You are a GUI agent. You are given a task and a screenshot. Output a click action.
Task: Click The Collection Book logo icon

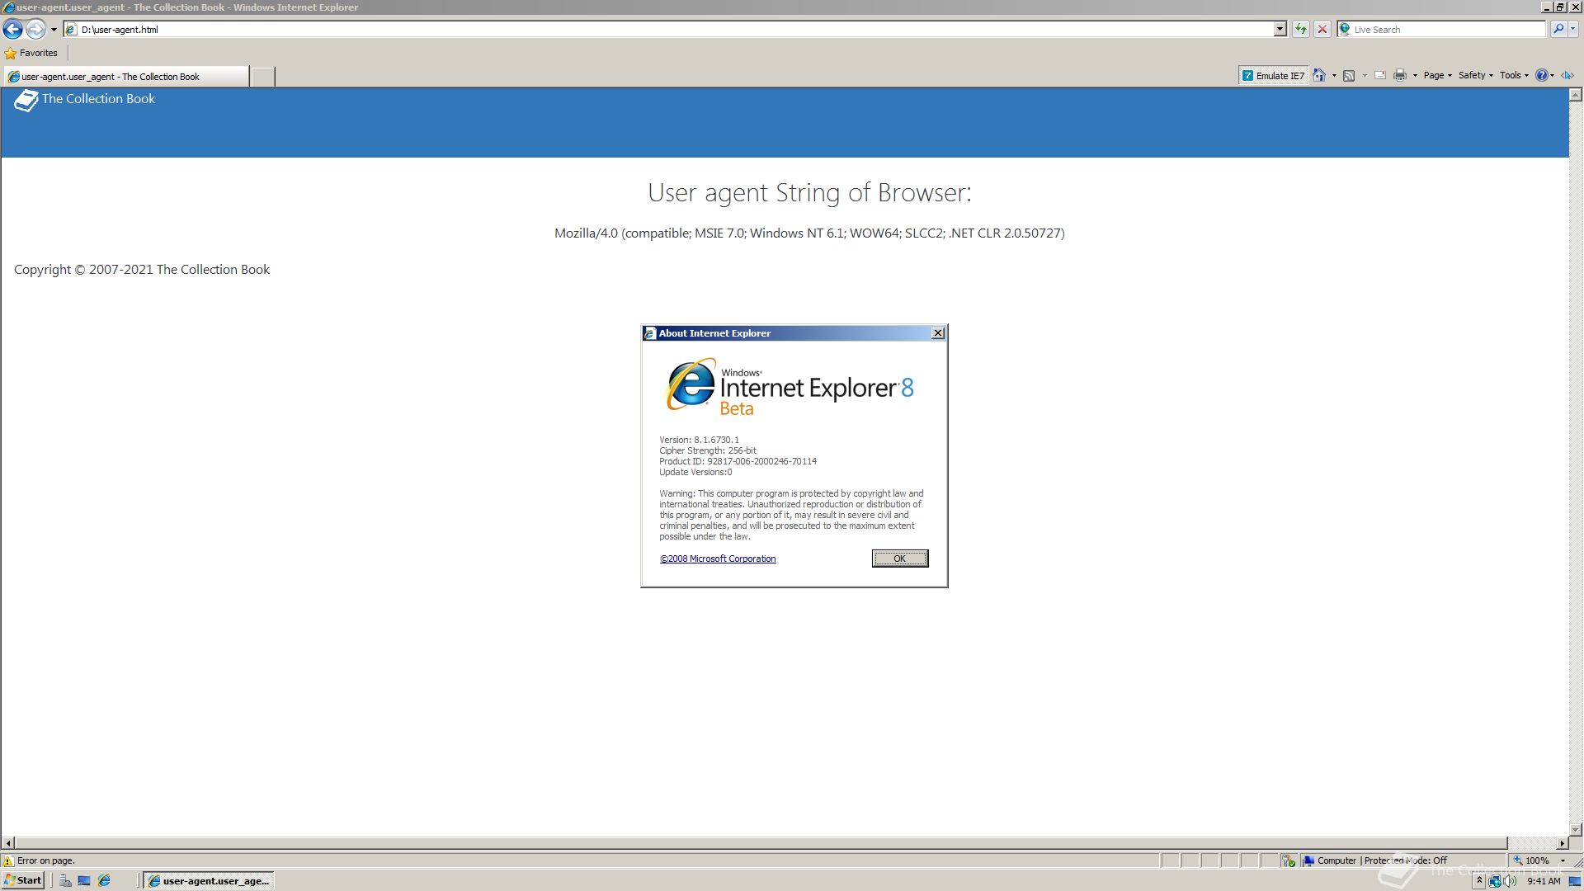click(26, 101)
